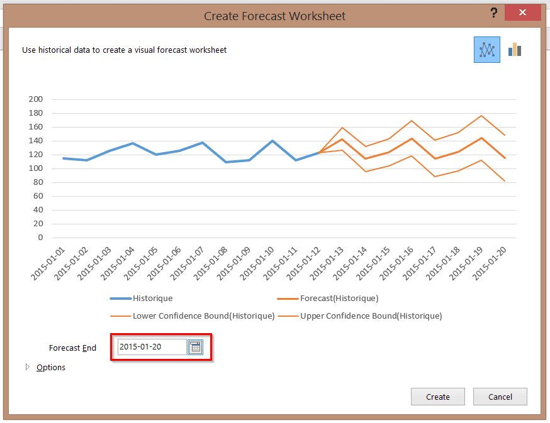Select the Forecast(Historique) legend entry
Viewport: 550px width, 423px height.
pyautogui.click(x=339, y=299)
